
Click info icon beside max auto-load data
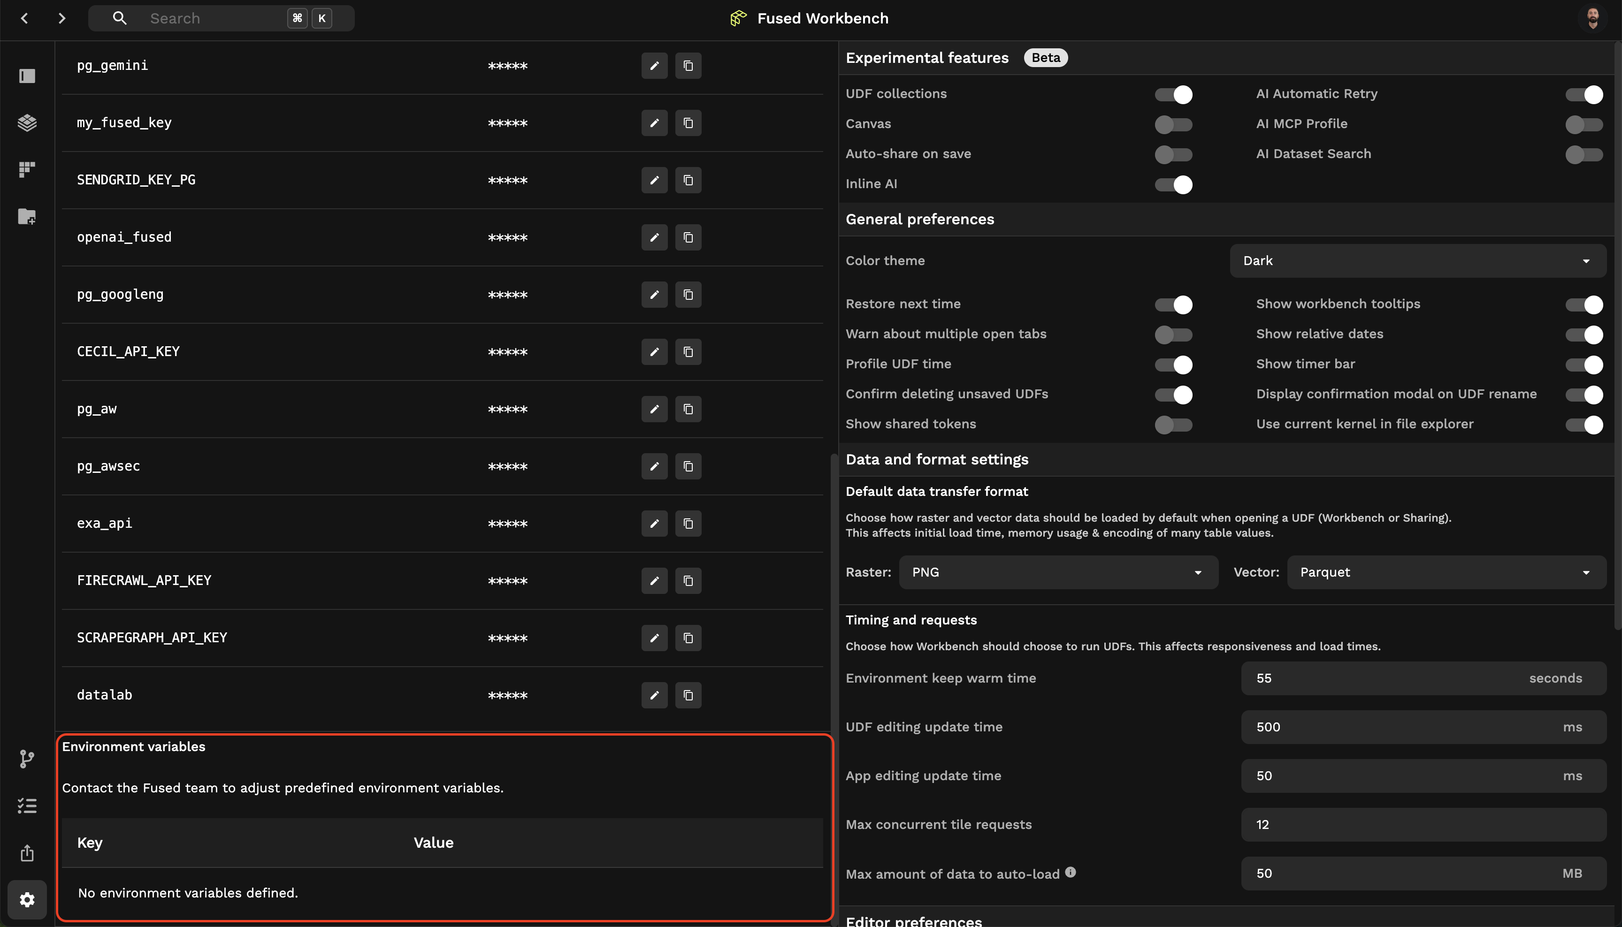pos(1071,872)
